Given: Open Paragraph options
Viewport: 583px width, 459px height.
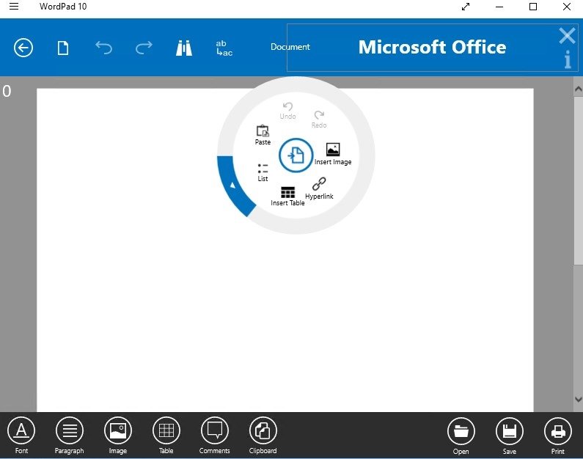Looking at the screenshot, I should point(69,436).
